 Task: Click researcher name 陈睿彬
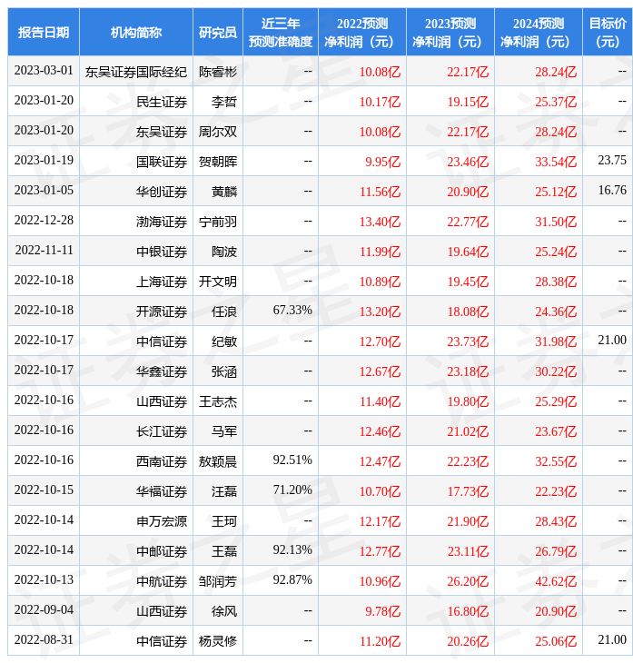pos(218,72)
